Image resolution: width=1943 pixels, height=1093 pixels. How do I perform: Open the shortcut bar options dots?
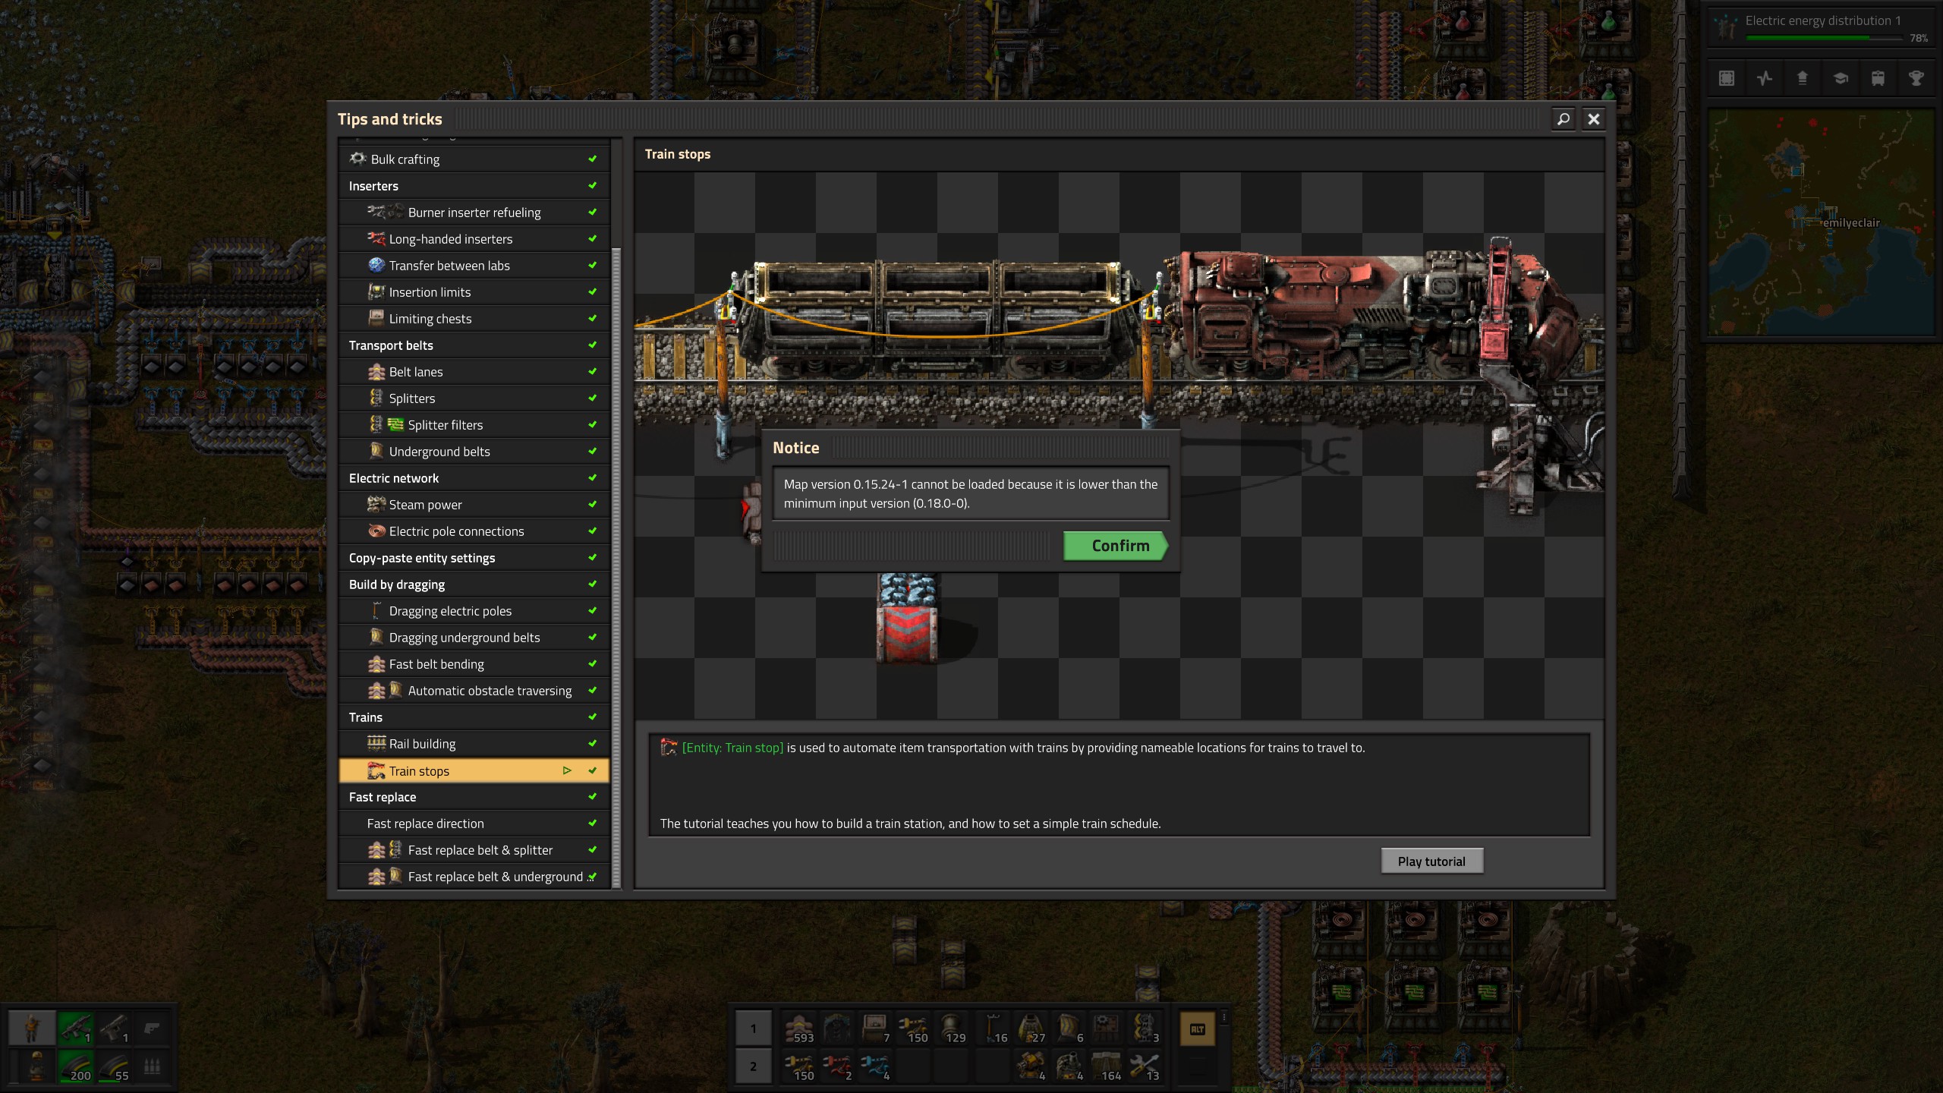(x=1223, y=1019)
